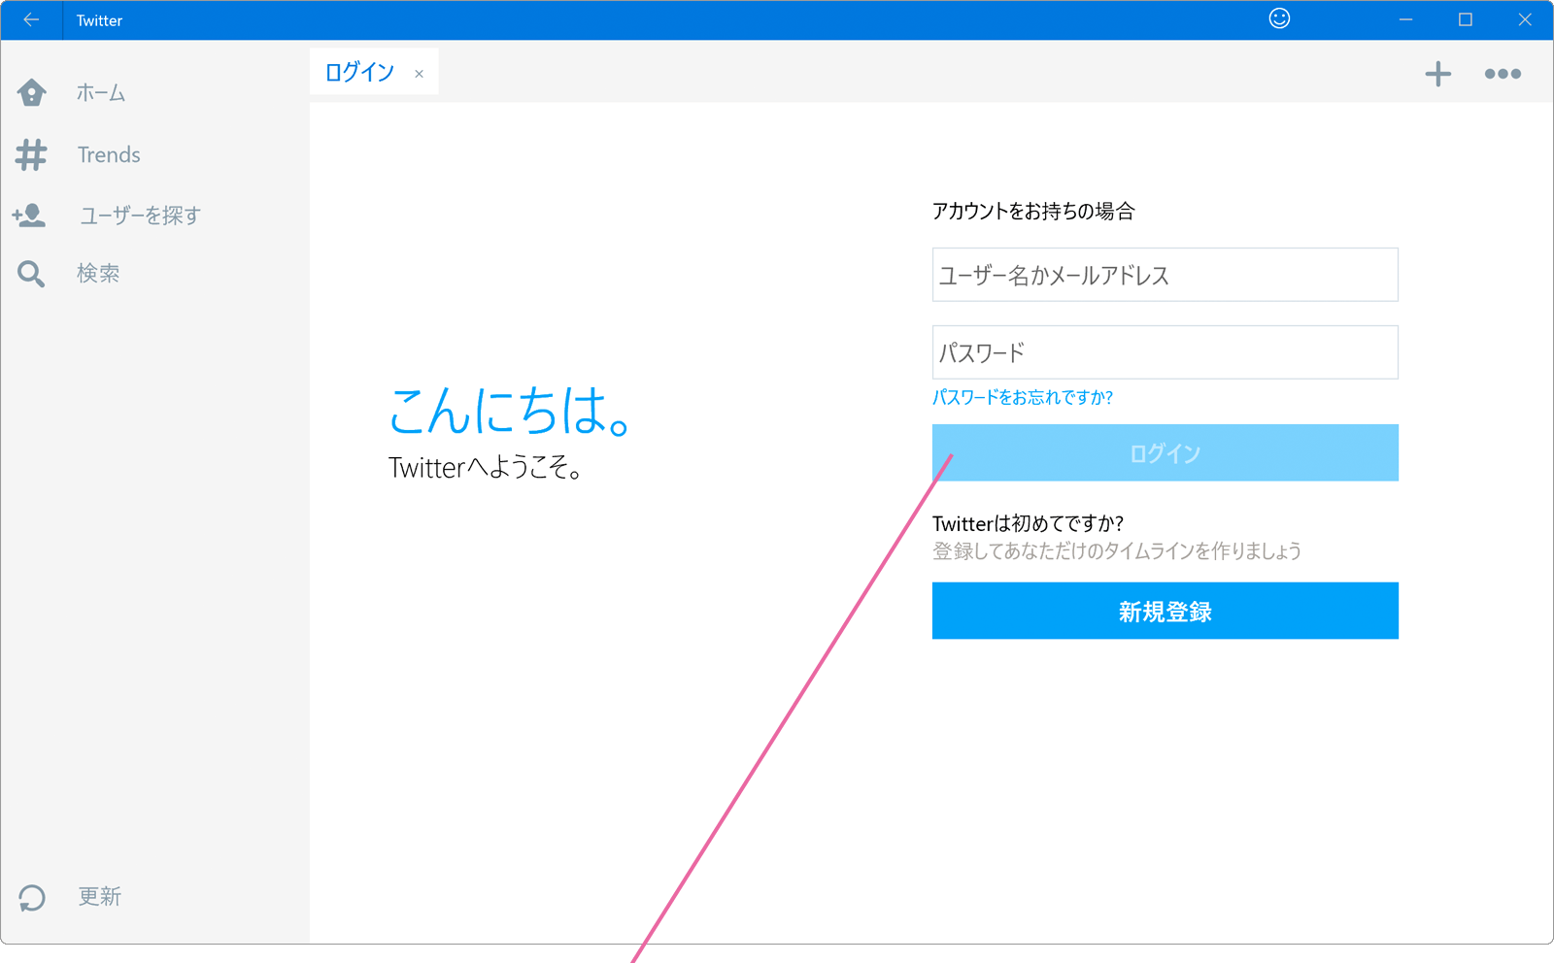The width and height of the screenshot is (1554, 963).
Task: Click the find users person icon
Action: 29,215
